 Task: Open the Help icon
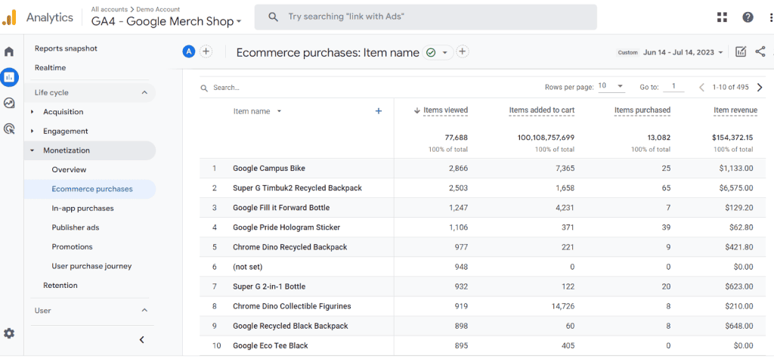click(x=748, y=17)
